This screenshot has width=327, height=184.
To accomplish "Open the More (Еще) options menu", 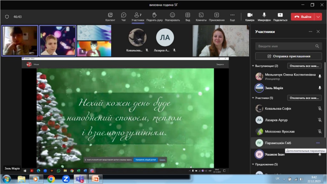I will tap(232, 15).
